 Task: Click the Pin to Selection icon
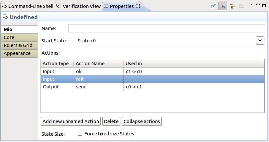tap(214, 6)
